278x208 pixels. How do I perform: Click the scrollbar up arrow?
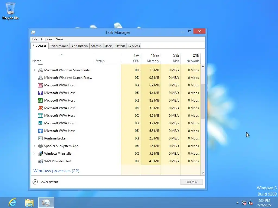pos(203,67)
